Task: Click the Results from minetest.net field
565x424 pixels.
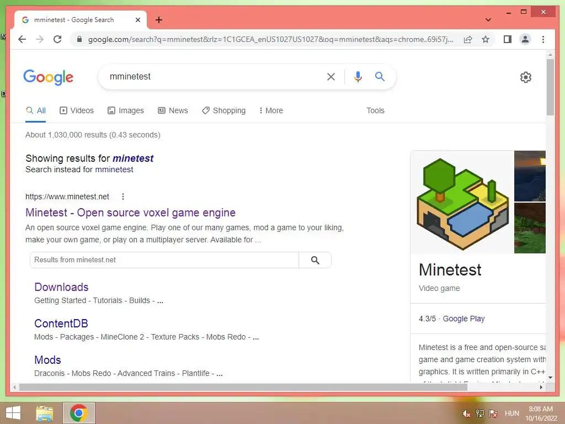Action: (x=164, y=260)
